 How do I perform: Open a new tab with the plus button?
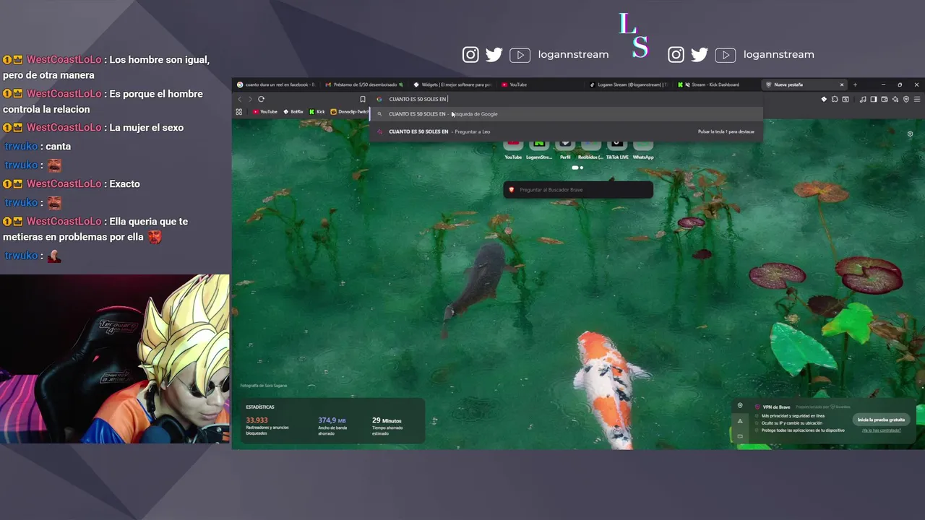(855, 84)
